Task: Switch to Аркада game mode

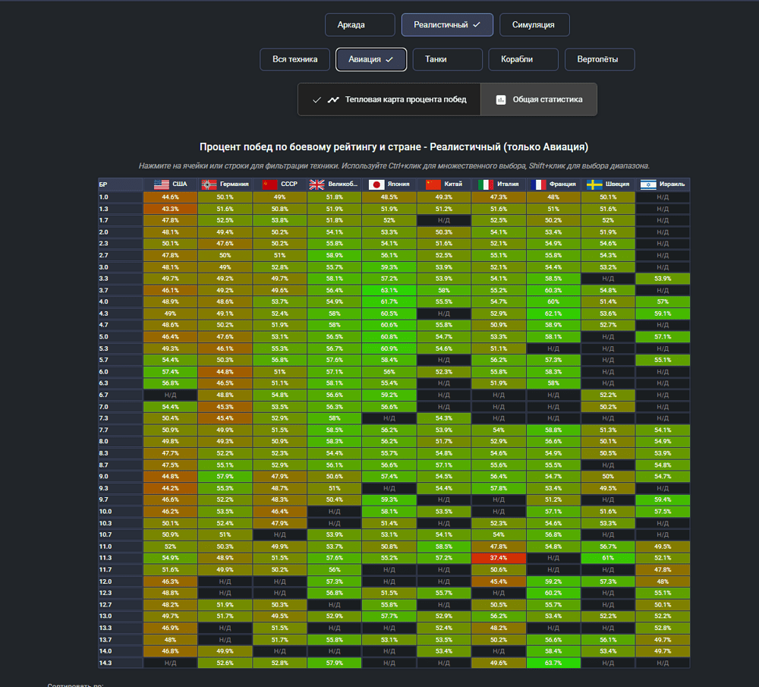Action: (361, 24)
